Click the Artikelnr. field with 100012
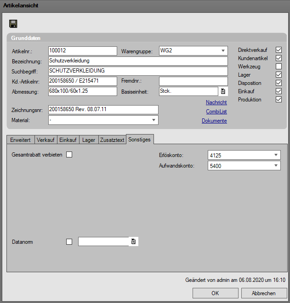This screenshot has height=303, width=290. [83, 51]
